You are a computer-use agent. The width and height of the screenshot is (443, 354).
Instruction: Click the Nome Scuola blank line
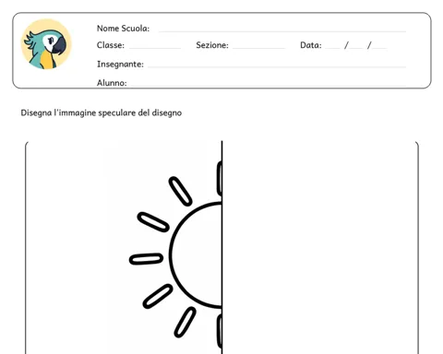tap(282, 31)
